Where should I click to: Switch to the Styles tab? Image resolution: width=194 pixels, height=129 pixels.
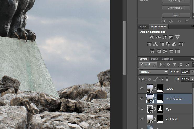click(143, 27)
